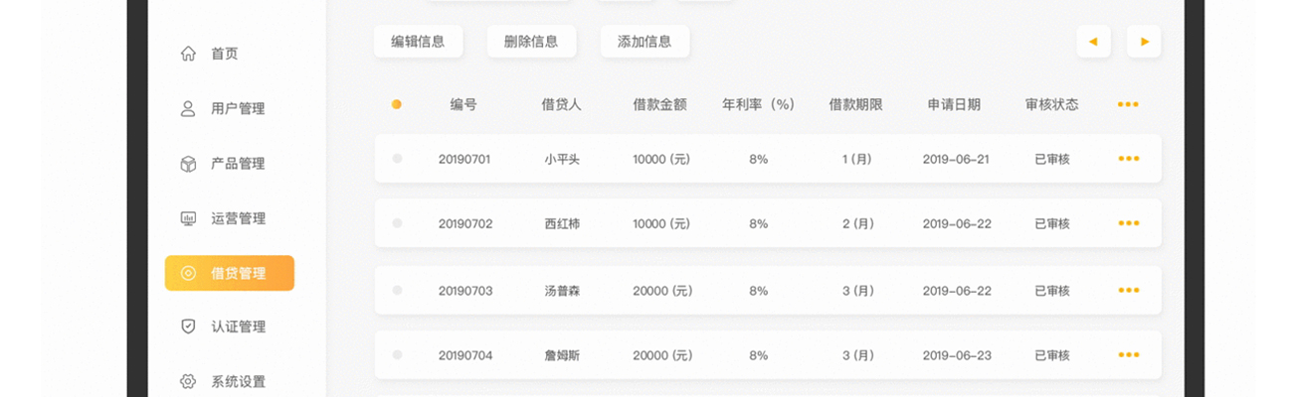Open more options for row 20190704

1128,354
